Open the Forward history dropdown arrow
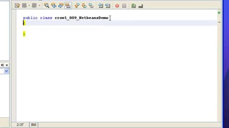229x128 pixels. [x=39, y=6]
